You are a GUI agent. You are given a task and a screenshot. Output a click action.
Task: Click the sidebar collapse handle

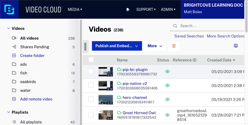click(85, 47)
